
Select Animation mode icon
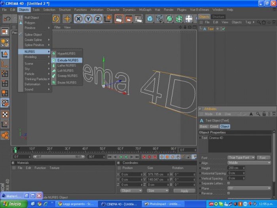tap(5, 135)
